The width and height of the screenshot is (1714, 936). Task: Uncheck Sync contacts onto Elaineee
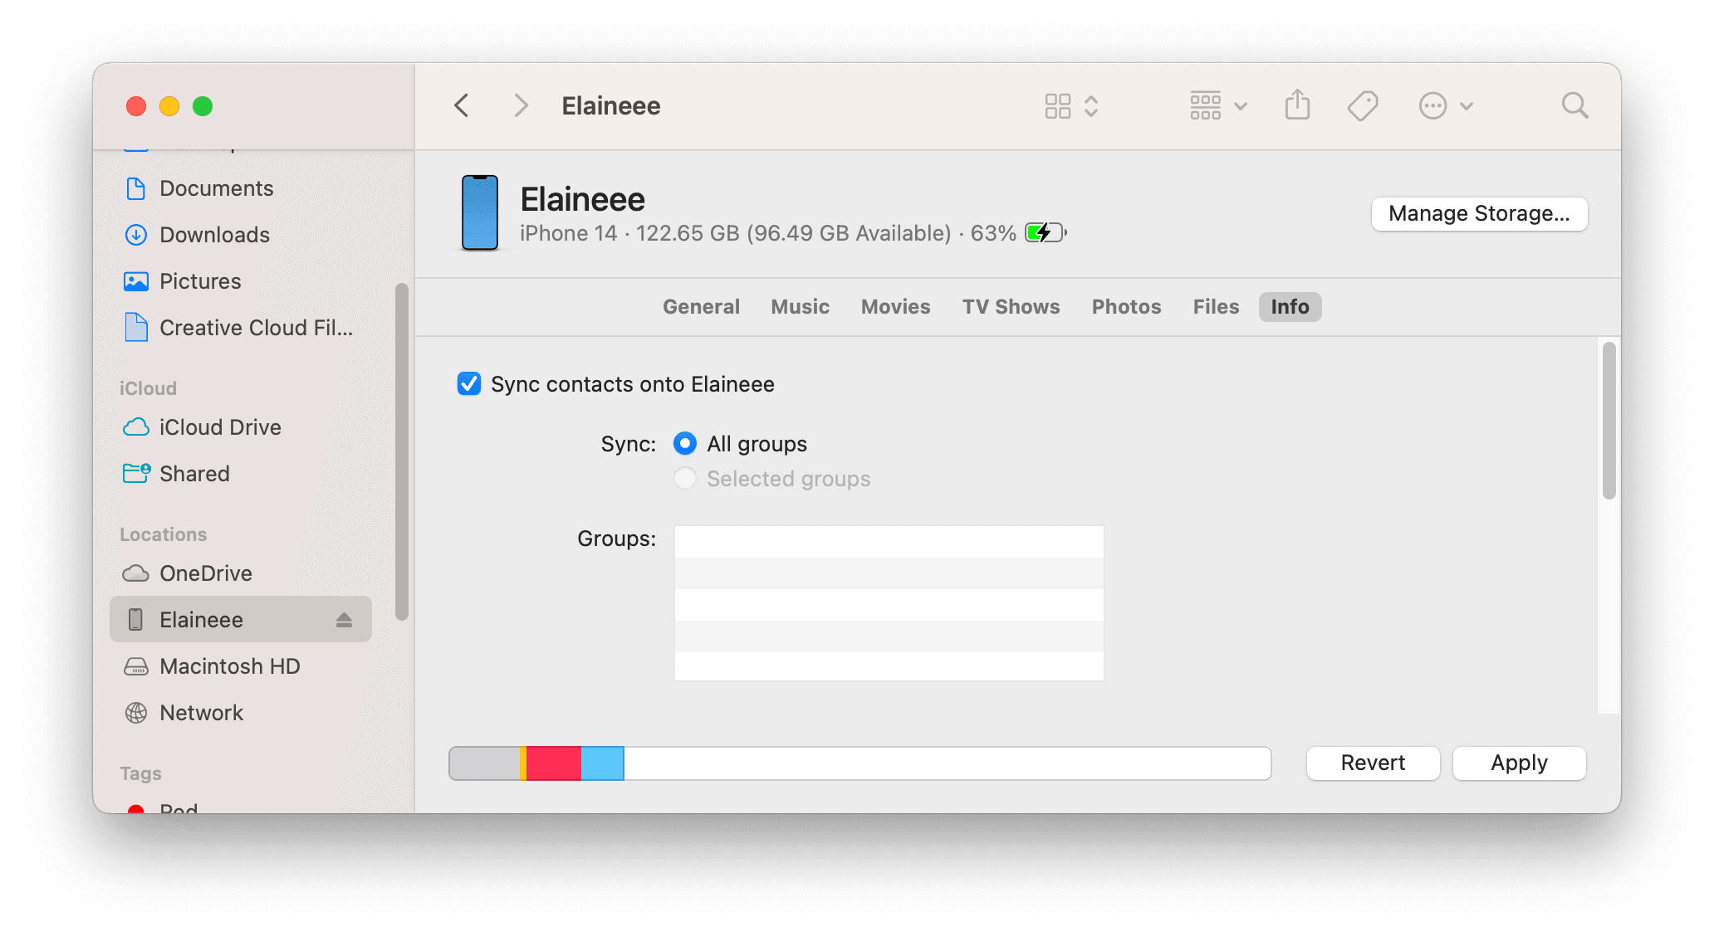pos(469,383)
